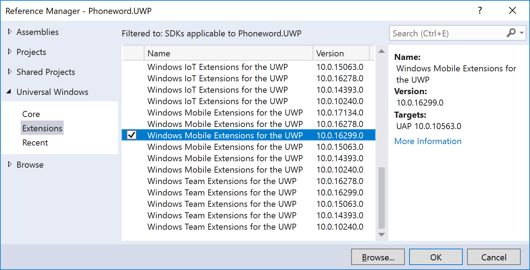Open the Assemblies section

38,32
